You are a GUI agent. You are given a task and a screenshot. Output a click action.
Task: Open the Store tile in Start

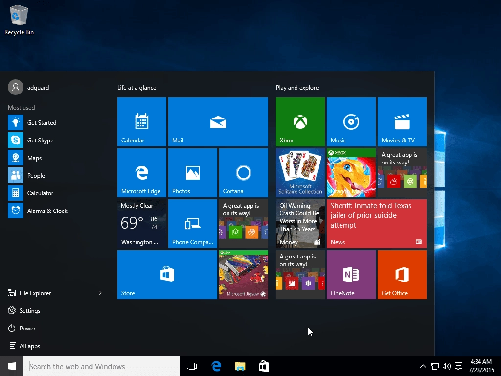[167, 275]
